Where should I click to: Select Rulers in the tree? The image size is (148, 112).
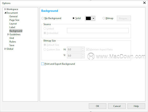click(x=13, y=42)
